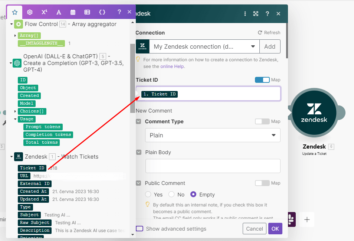Open the date and time functions tab
Viewport: 354px width, 241px height.
coord(73,12)
